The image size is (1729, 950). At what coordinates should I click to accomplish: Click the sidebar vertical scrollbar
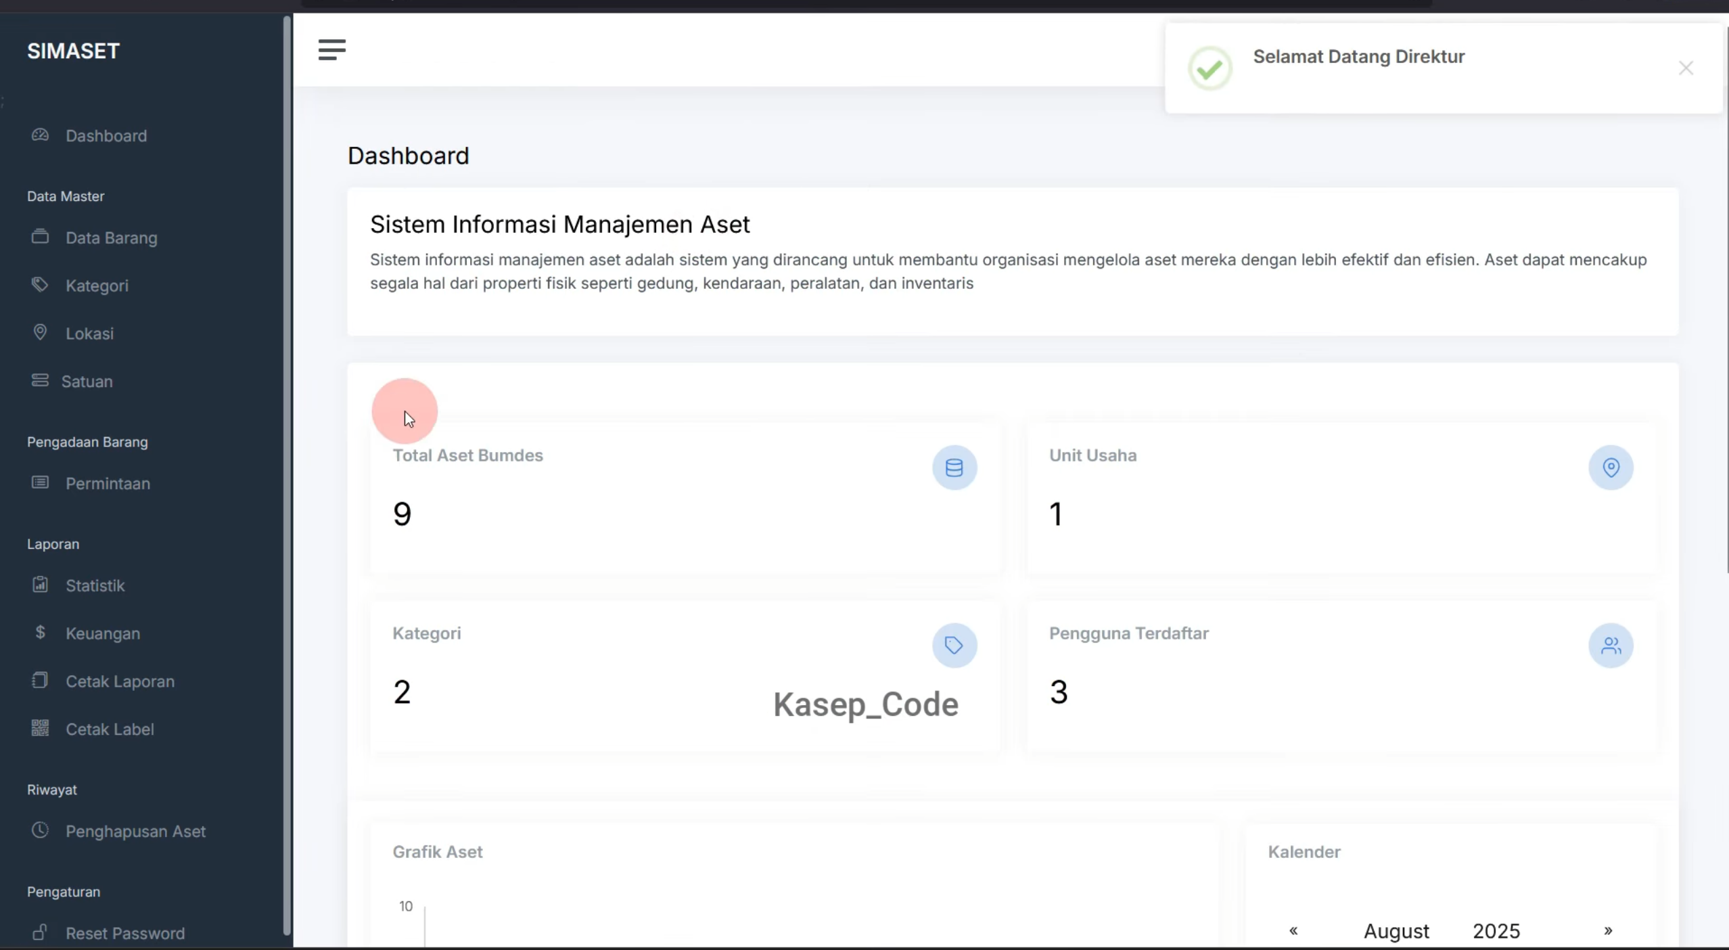tap(287, 476)
